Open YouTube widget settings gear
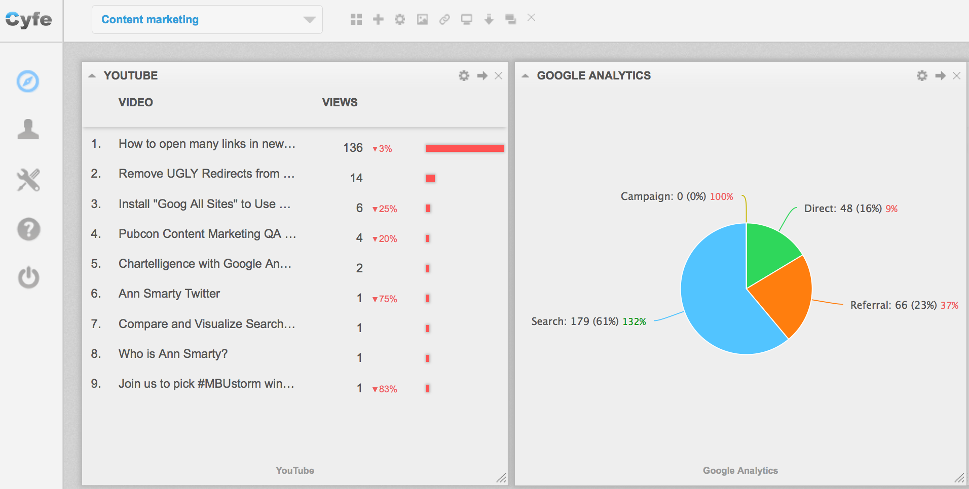969x489 pixels. tap(464, 76)
